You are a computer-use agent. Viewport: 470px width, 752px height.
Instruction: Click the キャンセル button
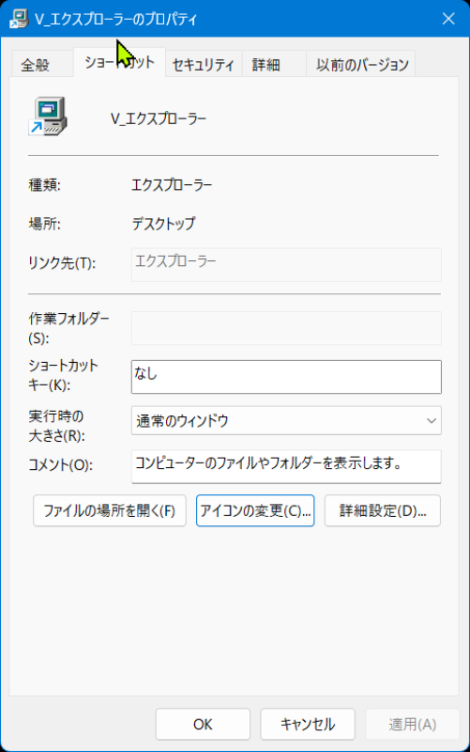(x=308, y=724)
